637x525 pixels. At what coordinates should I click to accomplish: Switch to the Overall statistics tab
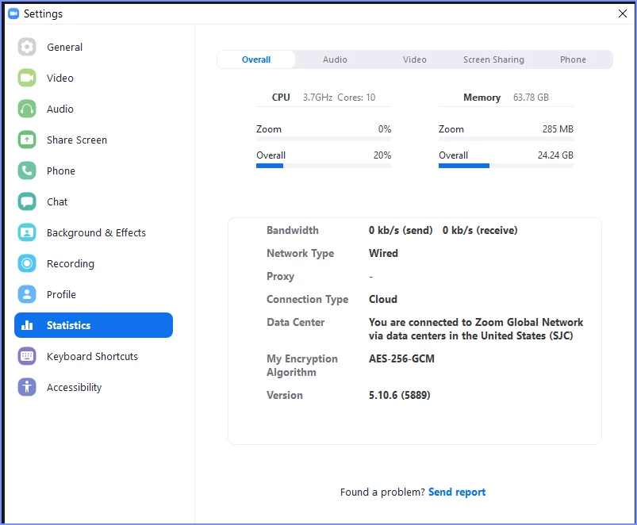(256, 59)
